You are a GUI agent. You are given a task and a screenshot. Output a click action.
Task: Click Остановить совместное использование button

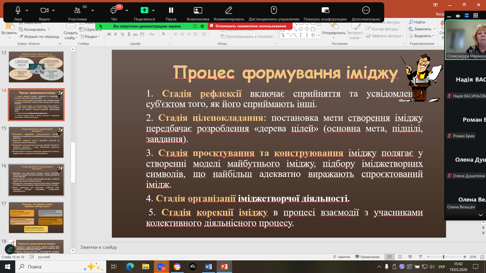pyautogui.click(x=250, y=26)
